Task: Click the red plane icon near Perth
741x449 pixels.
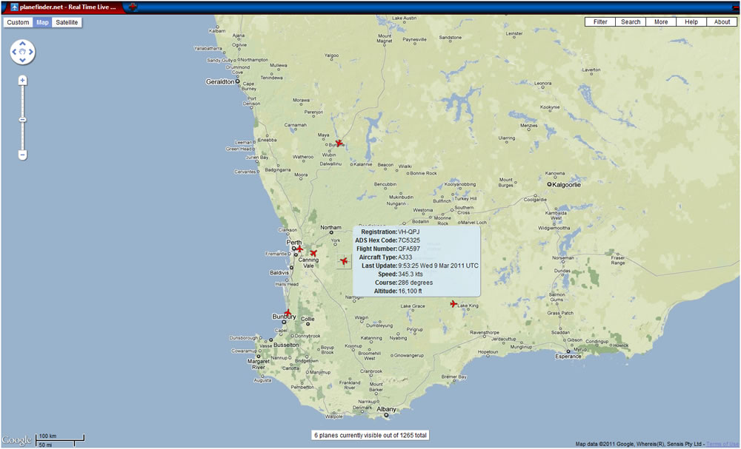Action: tap(299, 249)
